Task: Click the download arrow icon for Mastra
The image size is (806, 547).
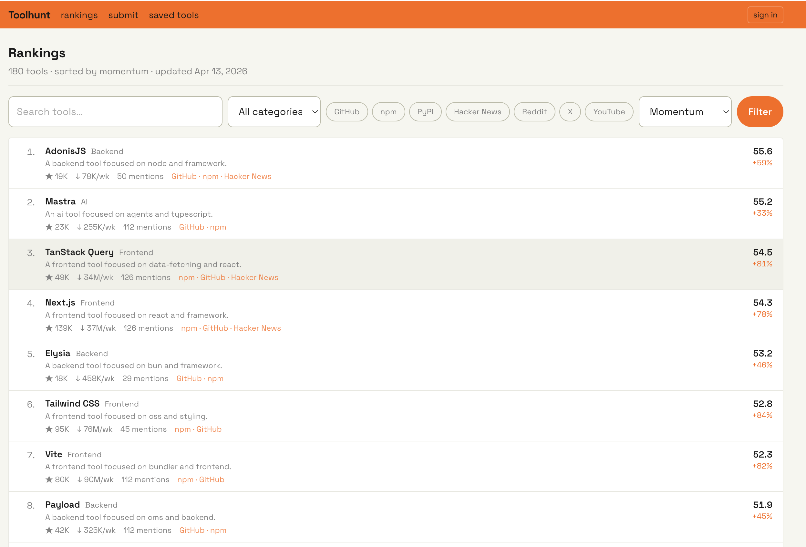Action: (79, 227)
